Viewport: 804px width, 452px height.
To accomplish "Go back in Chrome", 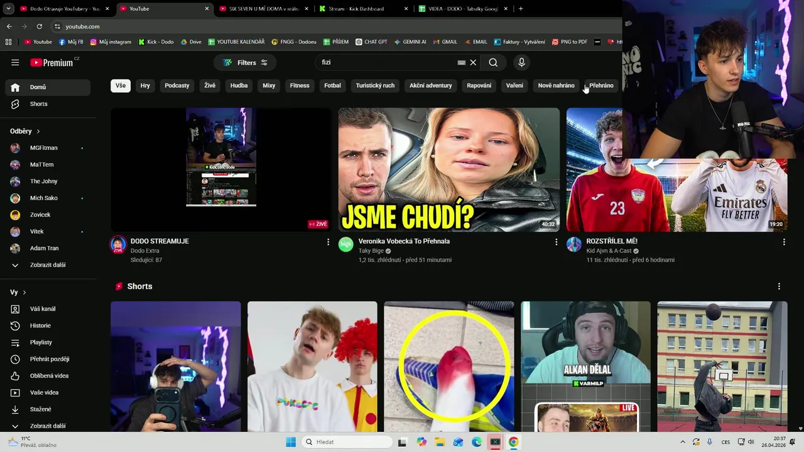I will (9, 26).
